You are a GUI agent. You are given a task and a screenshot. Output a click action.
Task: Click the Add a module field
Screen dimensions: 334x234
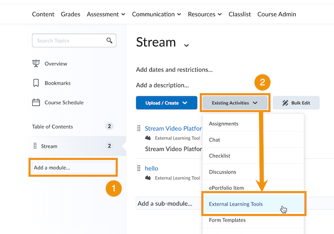73,168
